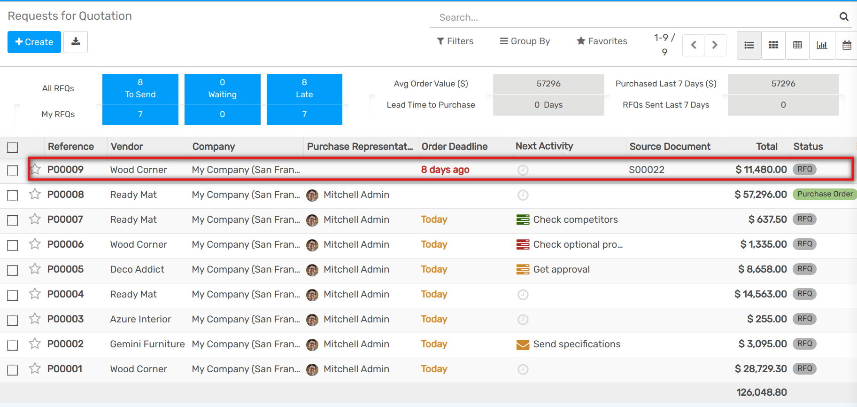Click the download/export icon next to Create
Screen dimensions: 857x407
coord(76,42)
